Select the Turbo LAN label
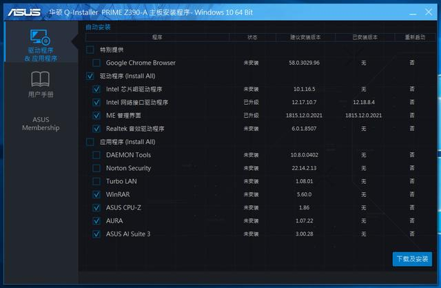Screen dimensions: 441x288 (x=121, y=181)
